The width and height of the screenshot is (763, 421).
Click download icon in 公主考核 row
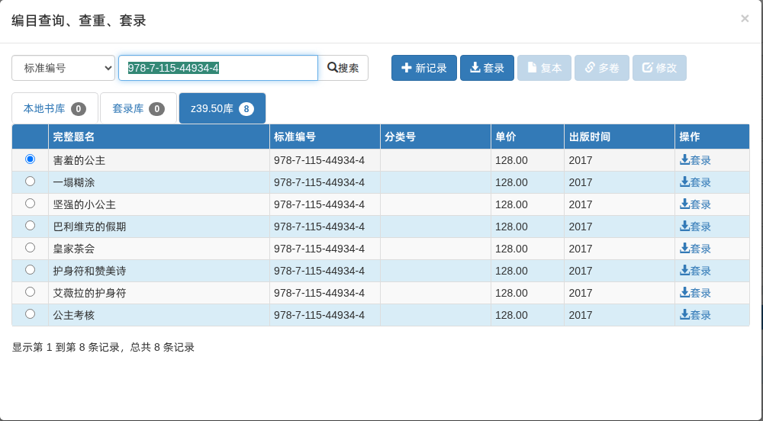click(x=684, y=314)
